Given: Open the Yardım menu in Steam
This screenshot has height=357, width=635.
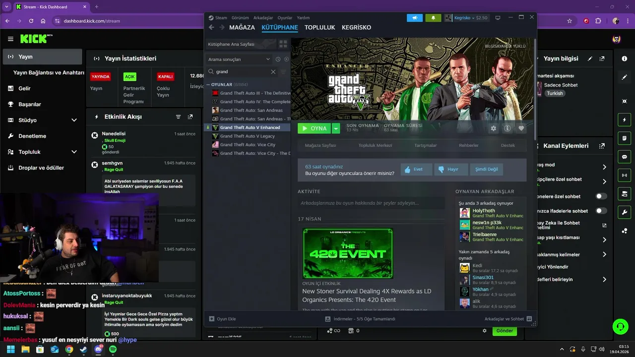Looking at the screenshot, I should click(303, 17).
